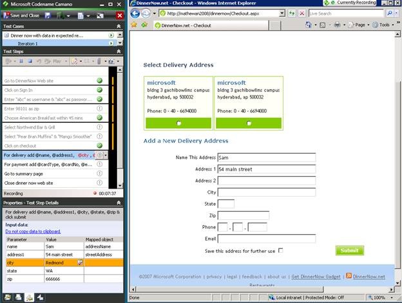This screenshot has height=303, width=402.
Task: Select radio button on second microsoft address card
Action: [249, 124]
